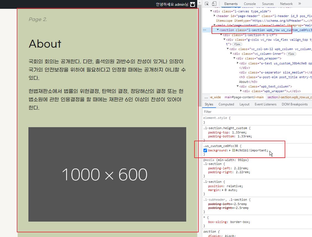Open the Computed pane tab
The image size is (312, 237).
226,104
